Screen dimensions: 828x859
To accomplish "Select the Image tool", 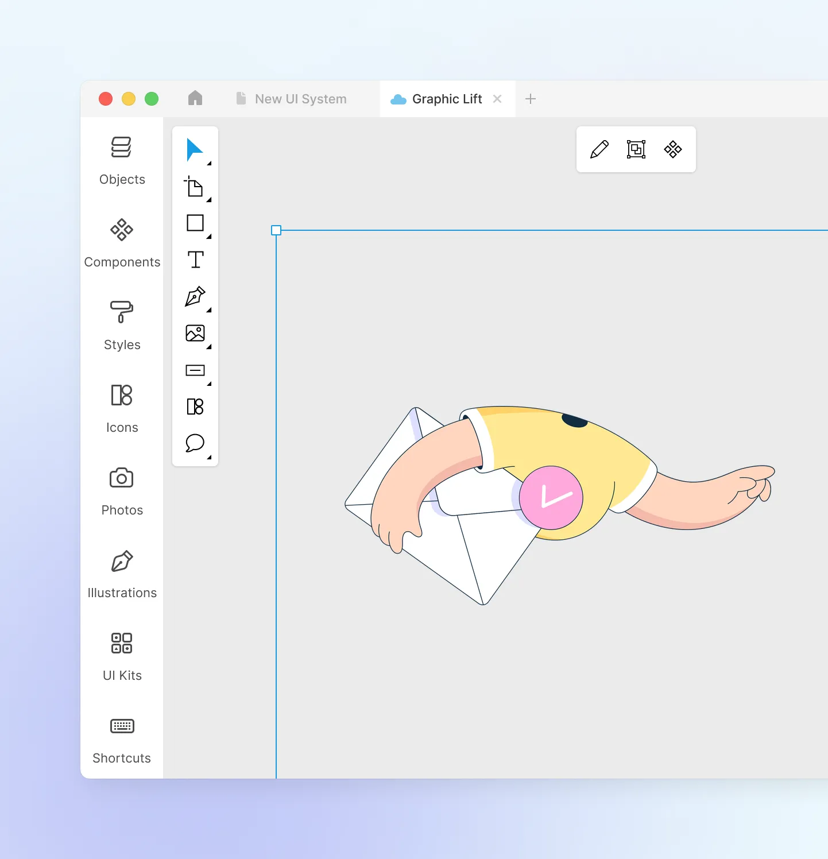I will tap(195, 333).
